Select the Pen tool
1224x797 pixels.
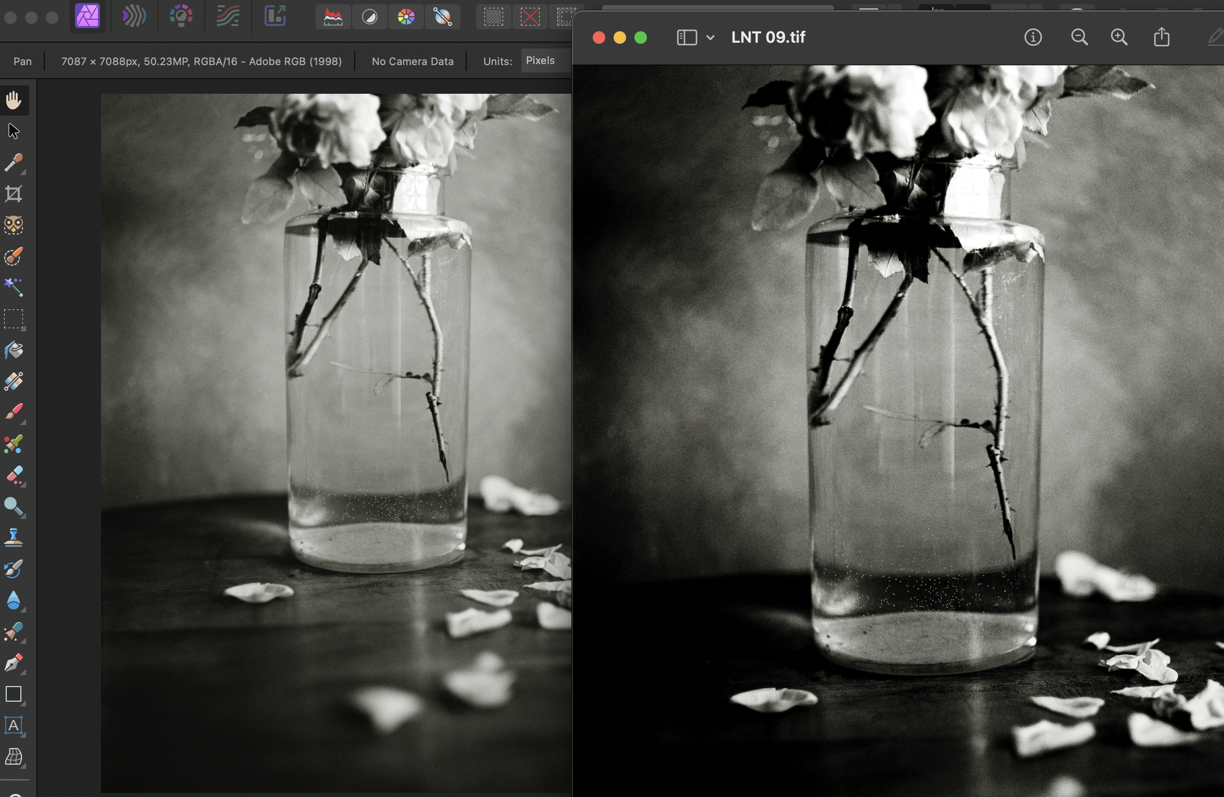[x=14, y=663]
